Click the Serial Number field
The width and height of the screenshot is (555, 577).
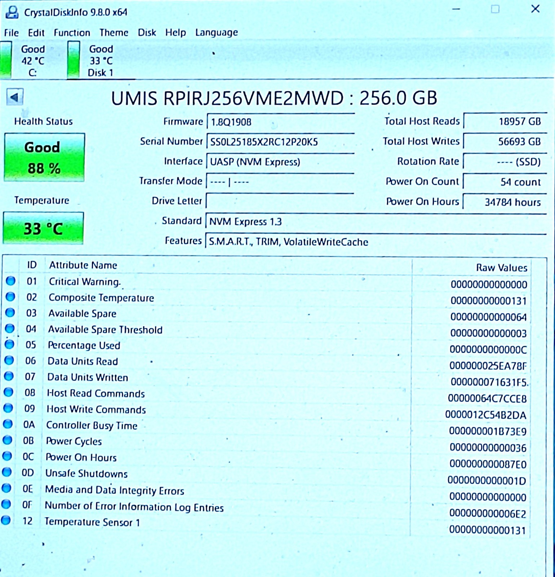280,142
